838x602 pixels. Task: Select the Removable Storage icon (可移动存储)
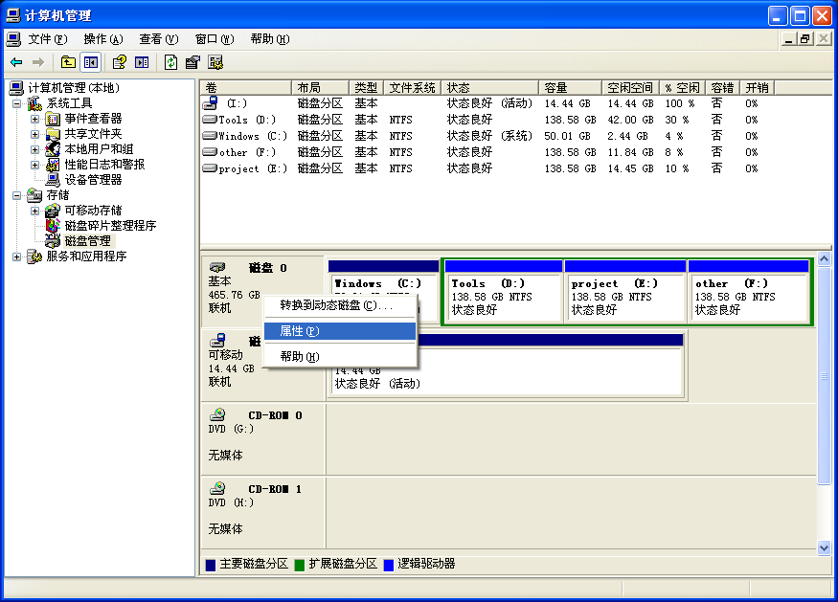pos(53,211)
